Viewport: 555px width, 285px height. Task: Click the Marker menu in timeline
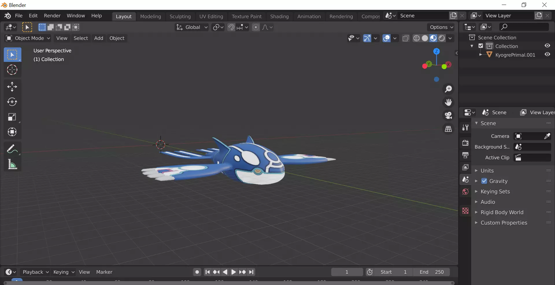[x=104, y=272]
